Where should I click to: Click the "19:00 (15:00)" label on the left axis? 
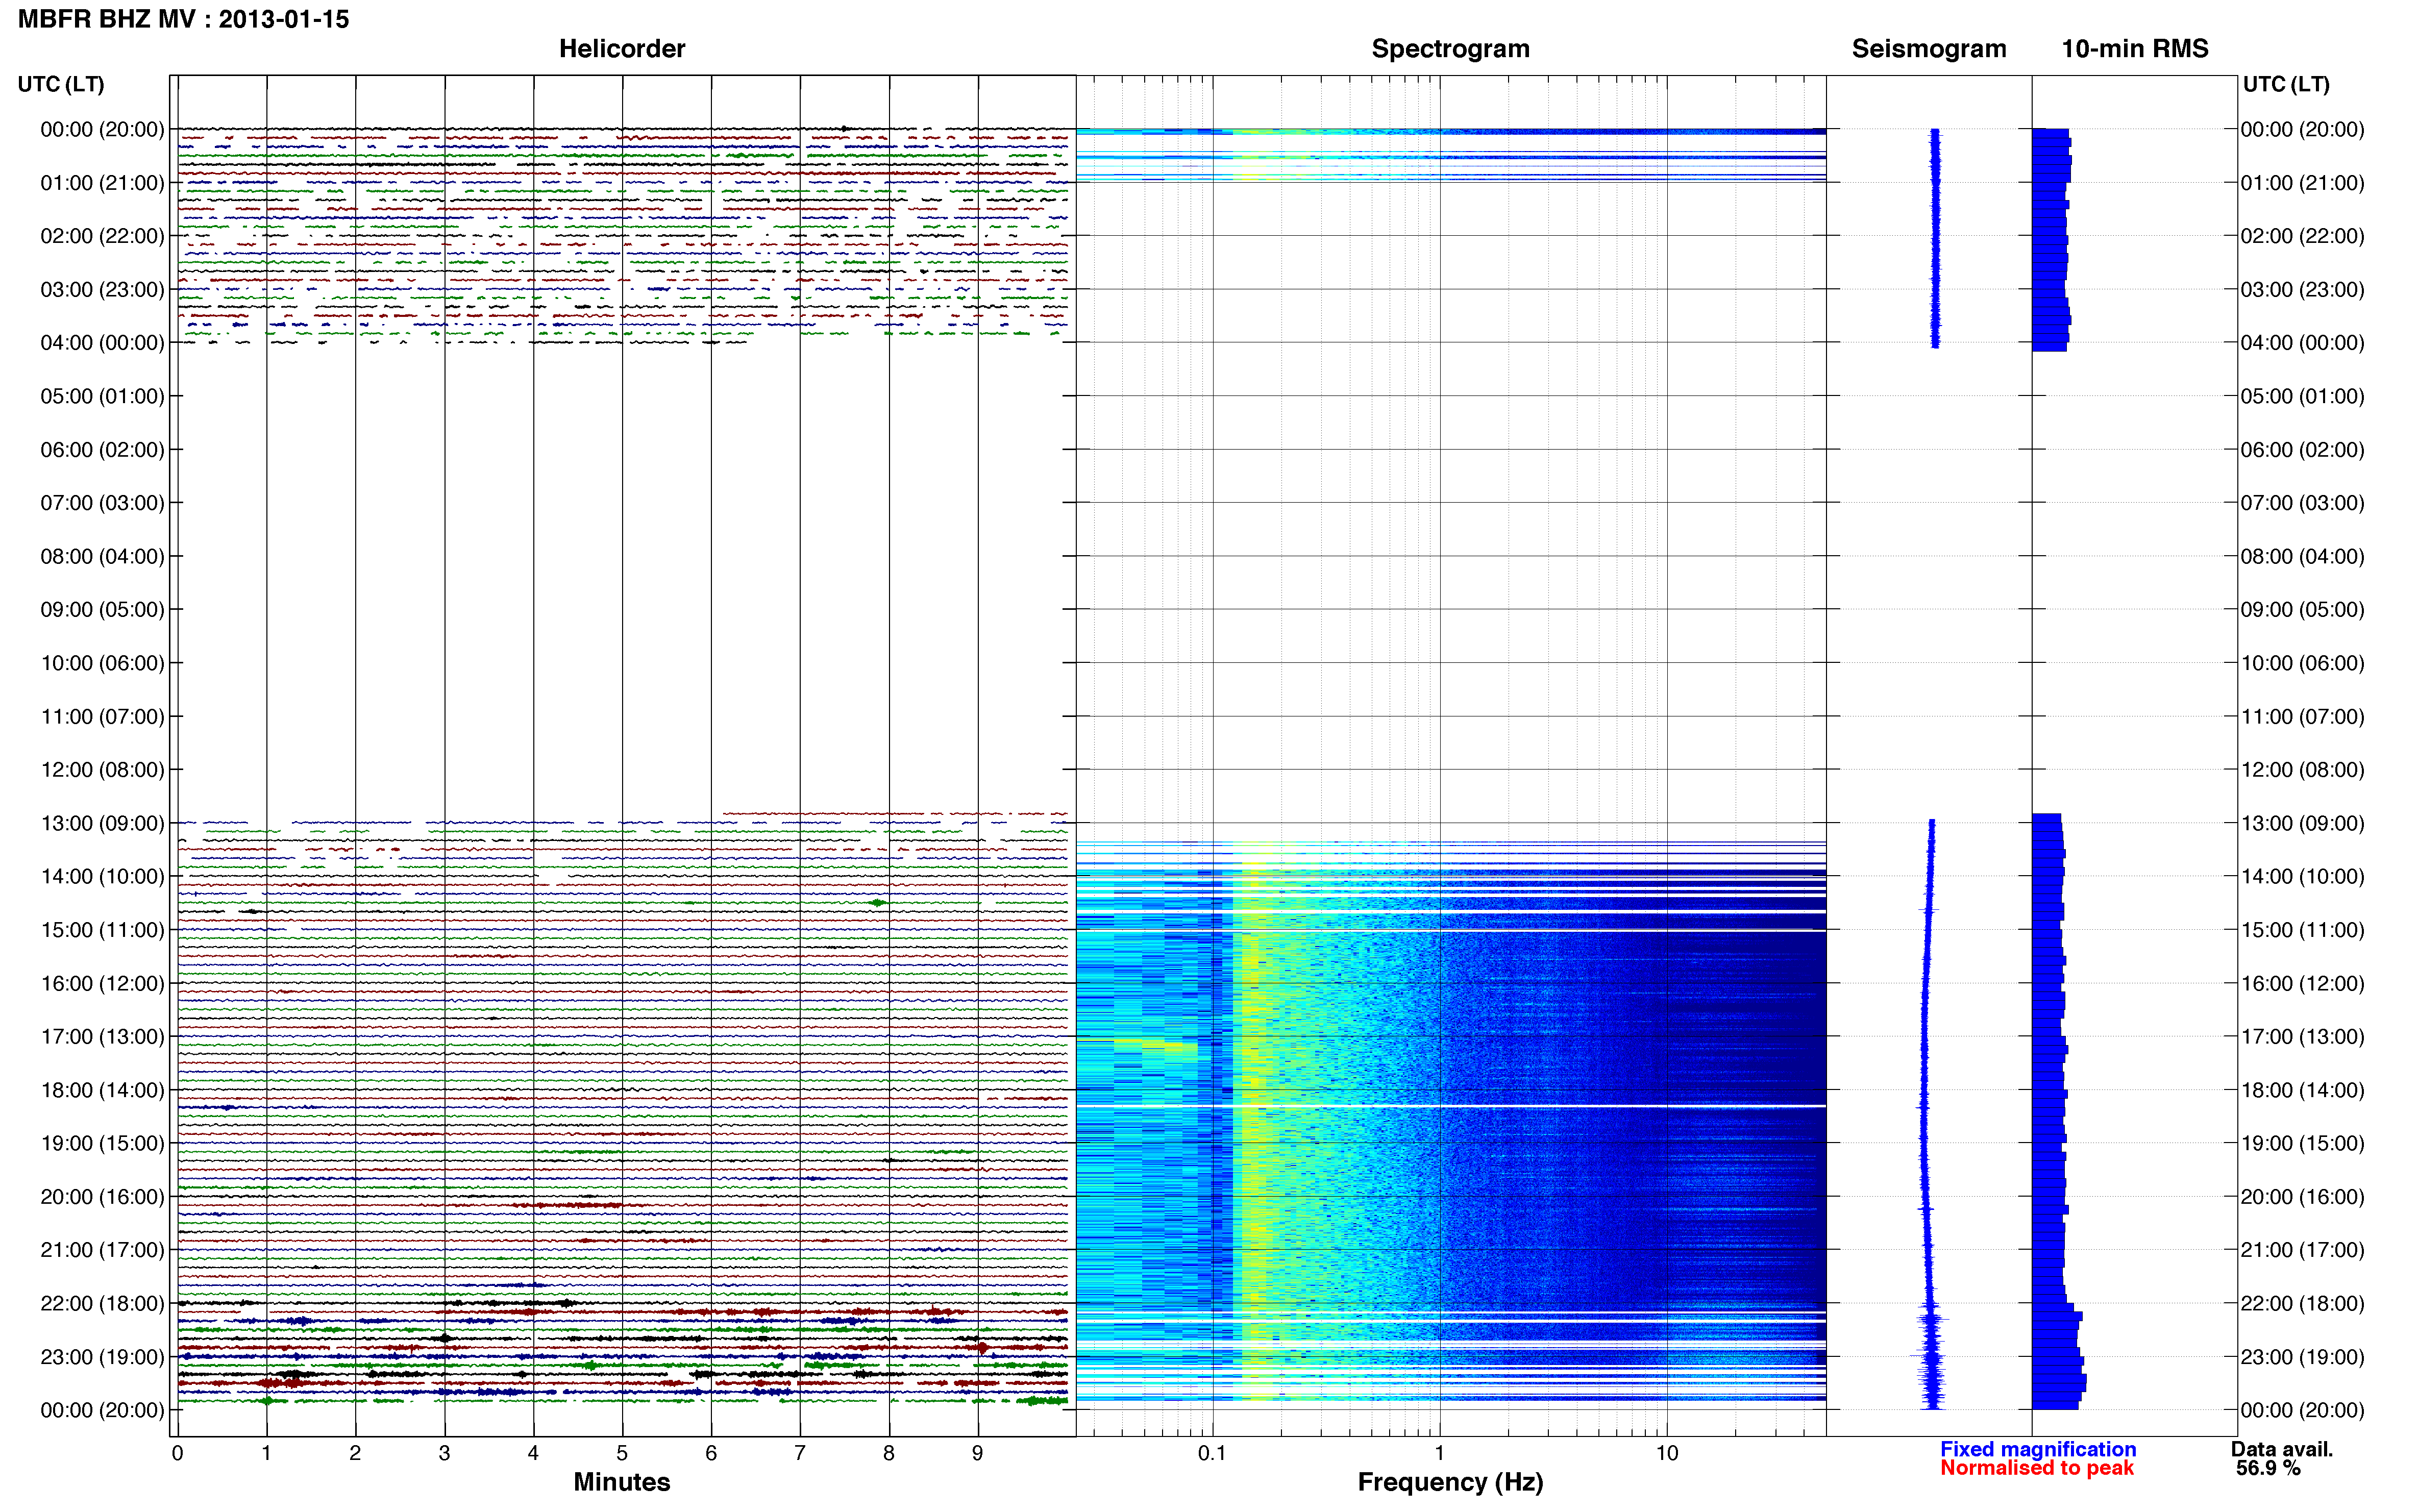coord(102,1143)
